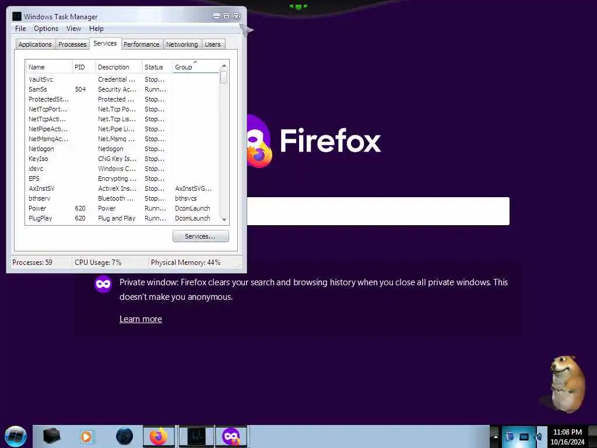
Task: Sort by the Group column header
Action: pyautogui.click(x=196, y=67)
